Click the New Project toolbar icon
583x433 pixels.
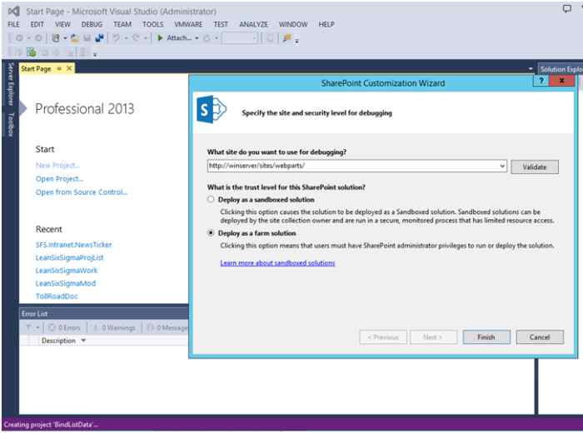(56, 38)
